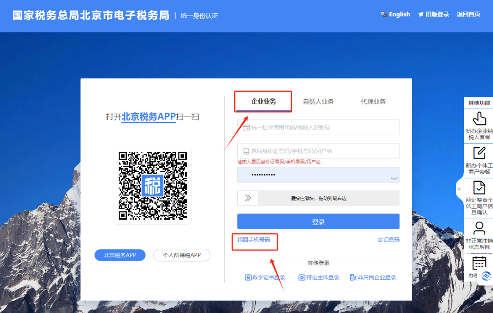Click the slider handle with double arrows
This screenshot has width=493, height=313.
248,198
